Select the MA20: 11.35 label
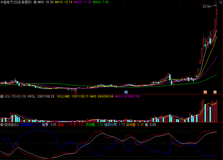This screenshot has width=223, height=160. pyautogui.click(x=83, y=2)
